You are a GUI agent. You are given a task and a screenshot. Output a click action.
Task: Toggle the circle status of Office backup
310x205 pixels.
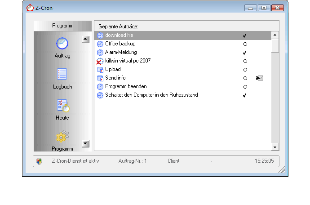pyautogui.click(x=245, y=44)
